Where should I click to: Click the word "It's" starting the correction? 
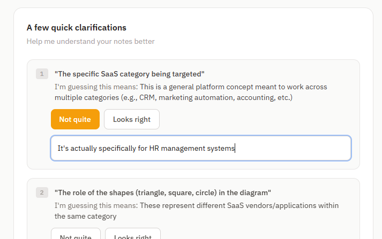click(64, 148)
